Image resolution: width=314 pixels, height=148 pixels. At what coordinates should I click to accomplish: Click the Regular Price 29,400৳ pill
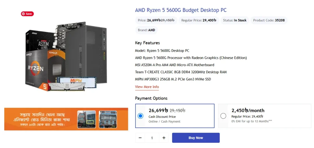pos(199,20)
